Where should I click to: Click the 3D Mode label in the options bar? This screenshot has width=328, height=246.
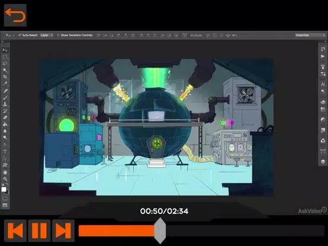pos(196,35)
